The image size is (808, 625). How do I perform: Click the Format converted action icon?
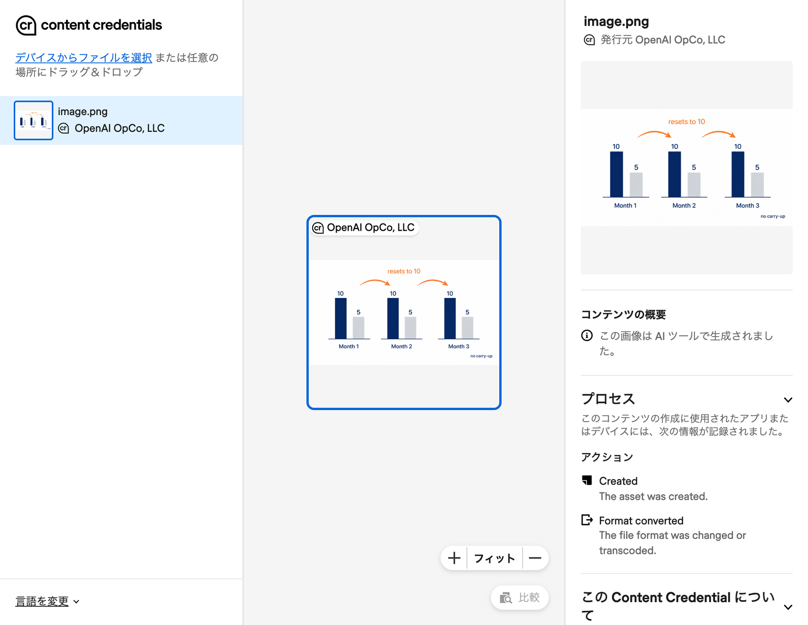[x=587, y=520]
